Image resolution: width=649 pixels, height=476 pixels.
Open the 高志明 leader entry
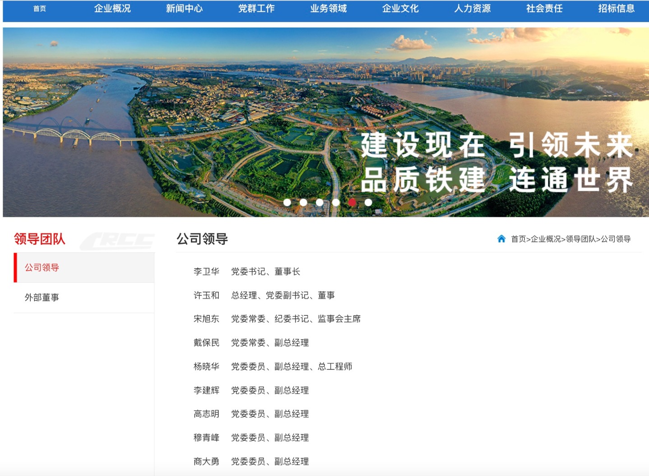point(206,414)
